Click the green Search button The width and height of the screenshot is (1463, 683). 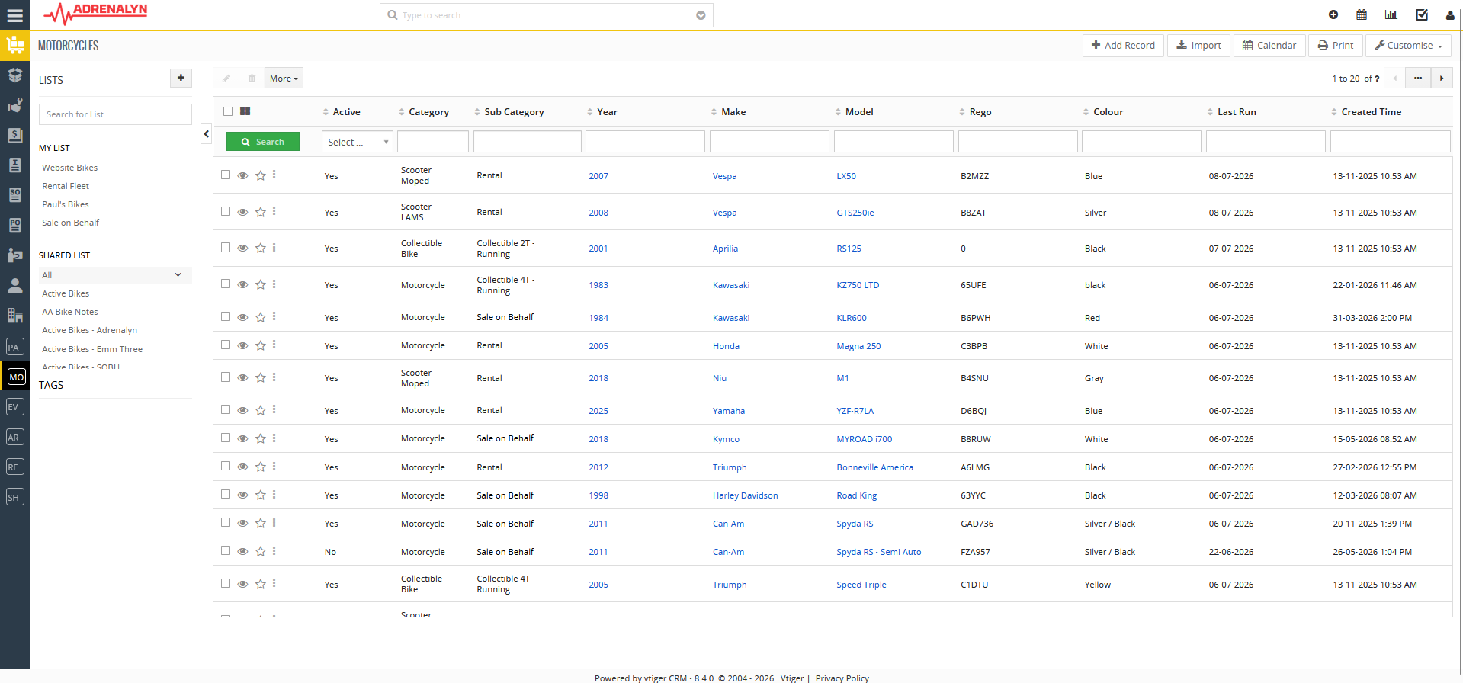point(263,142)
